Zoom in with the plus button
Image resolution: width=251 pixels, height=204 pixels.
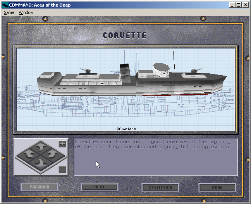click(62, 144)
